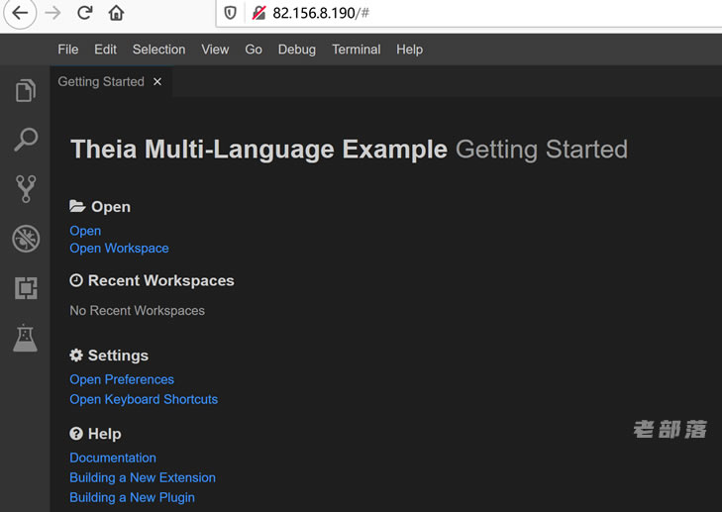This screenshot has height=512, width=722.
Task: Open the Search magnifier panel
Action: [26, 140]
